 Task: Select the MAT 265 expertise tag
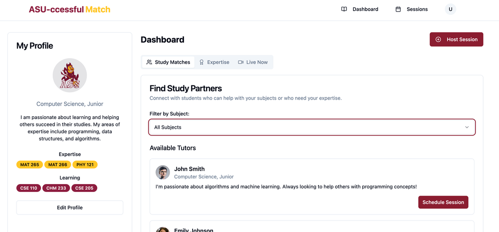click(30, 165)
